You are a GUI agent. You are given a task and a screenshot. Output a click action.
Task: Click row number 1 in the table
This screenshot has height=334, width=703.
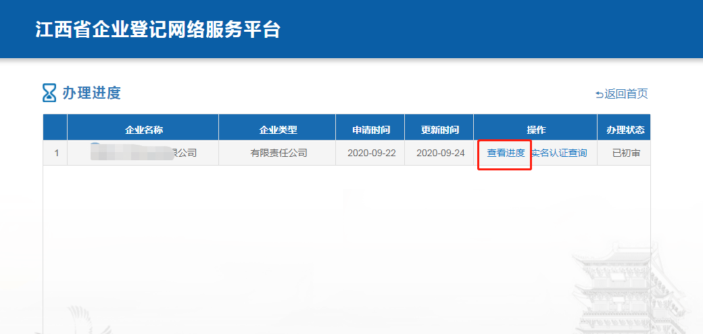[56, 153]
